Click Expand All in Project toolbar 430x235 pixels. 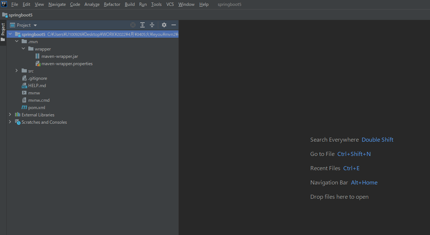click(142, 25)
